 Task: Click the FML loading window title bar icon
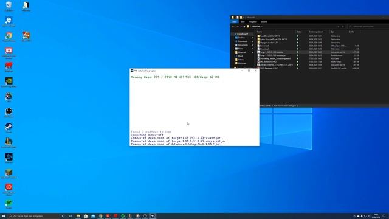point(132,71)
